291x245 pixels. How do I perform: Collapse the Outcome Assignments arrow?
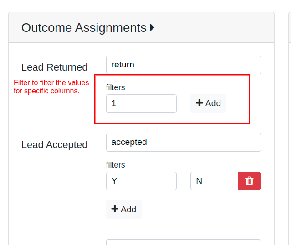[152, 28]
